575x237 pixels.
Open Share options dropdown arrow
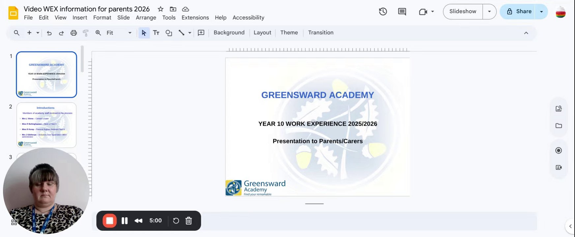pyautogui.click(x=541, y=12)
